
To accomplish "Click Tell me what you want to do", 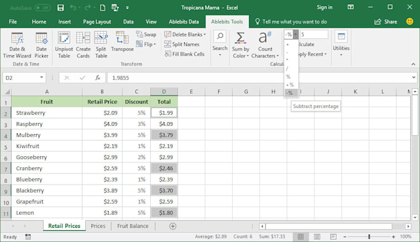I will (x=291, y=22).
